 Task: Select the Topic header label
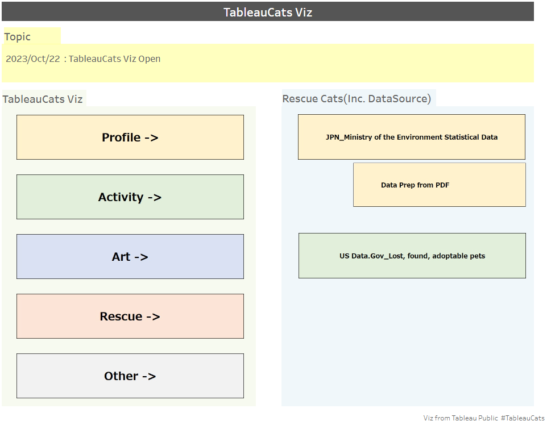tap(17, 36)
